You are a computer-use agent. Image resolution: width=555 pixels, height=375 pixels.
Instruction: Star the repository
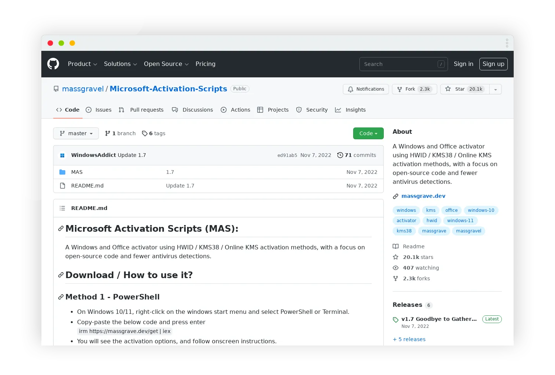465,89
